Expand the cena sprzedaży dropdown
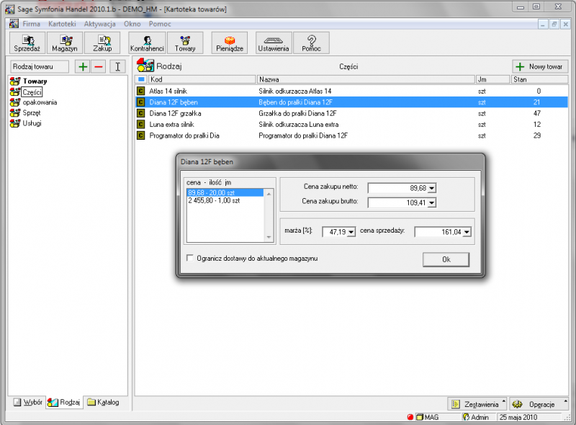The width and height of the screenshot is (576, 425). pos(467,232)
